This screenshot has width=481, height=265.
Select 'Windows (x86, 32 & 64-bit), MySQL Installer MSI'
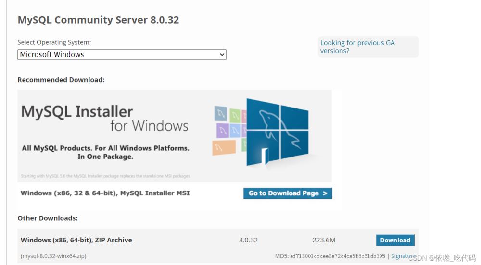coord(105,193)
